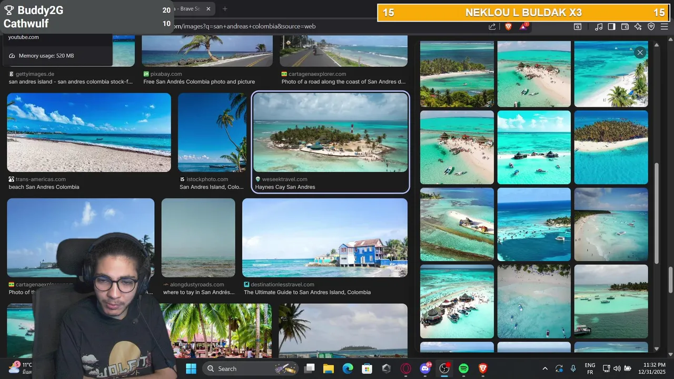Screen dimensions: 674x379
Task: Switch to OBS Studio on taskbar
Action: [x=444, y=368]
